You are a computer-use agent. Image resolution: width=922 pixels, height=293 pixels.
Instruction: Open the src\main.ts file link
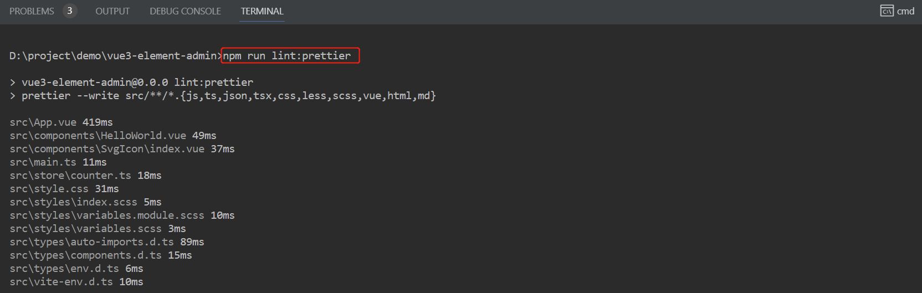tap(43, 162)
